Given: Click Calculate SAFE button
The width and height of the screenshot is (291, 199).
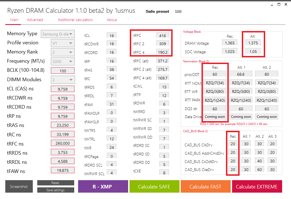Looking at the screenshot, I should tap(155, 187).
